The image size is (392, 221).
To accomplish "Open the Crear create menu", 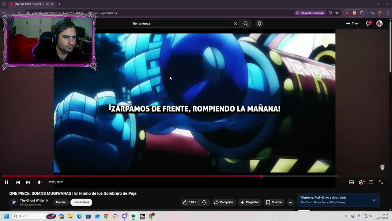I will coord(352,23).
